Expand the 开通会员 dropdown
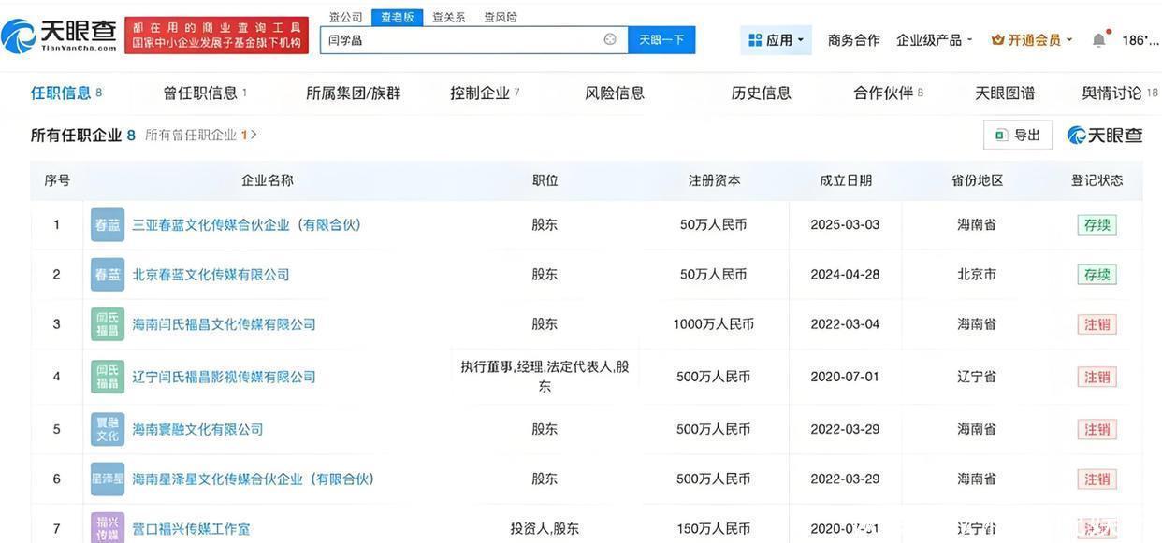The width and height of the screenshot is (1162, 543). pyautogui.click(x=1031, y=40)
